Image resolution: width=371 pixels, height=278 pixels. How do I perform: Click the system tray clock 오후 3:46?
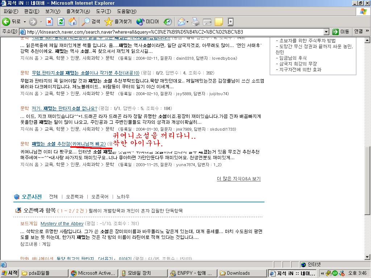click(x=357, y=273)
